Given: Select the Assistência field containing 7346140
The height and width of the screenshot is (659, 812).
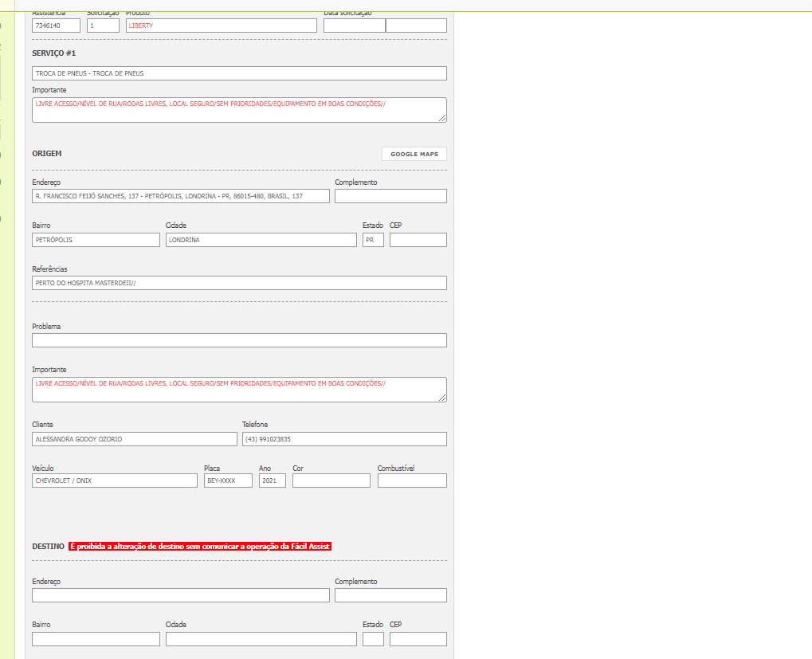Looking at the screenshot, I should pyautogui.click(x=56, y=25).
